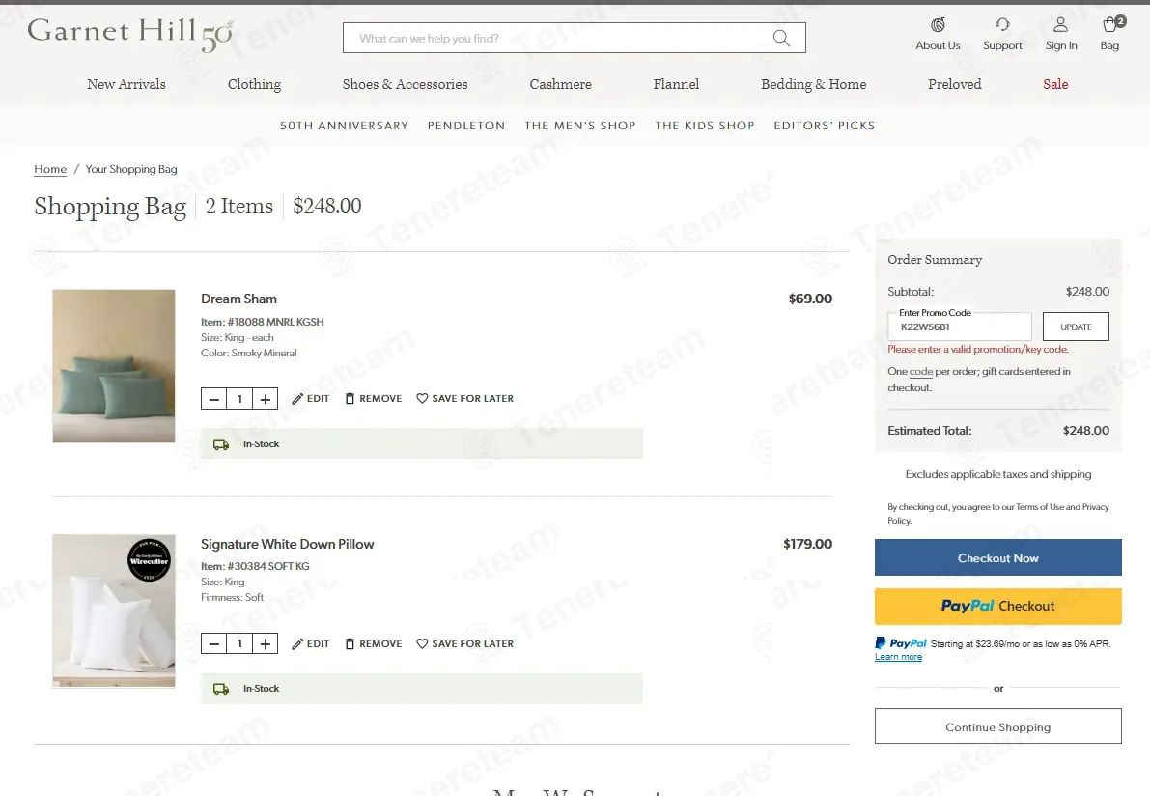
Task: Open the Pendleton link
Action: [466, 126]
